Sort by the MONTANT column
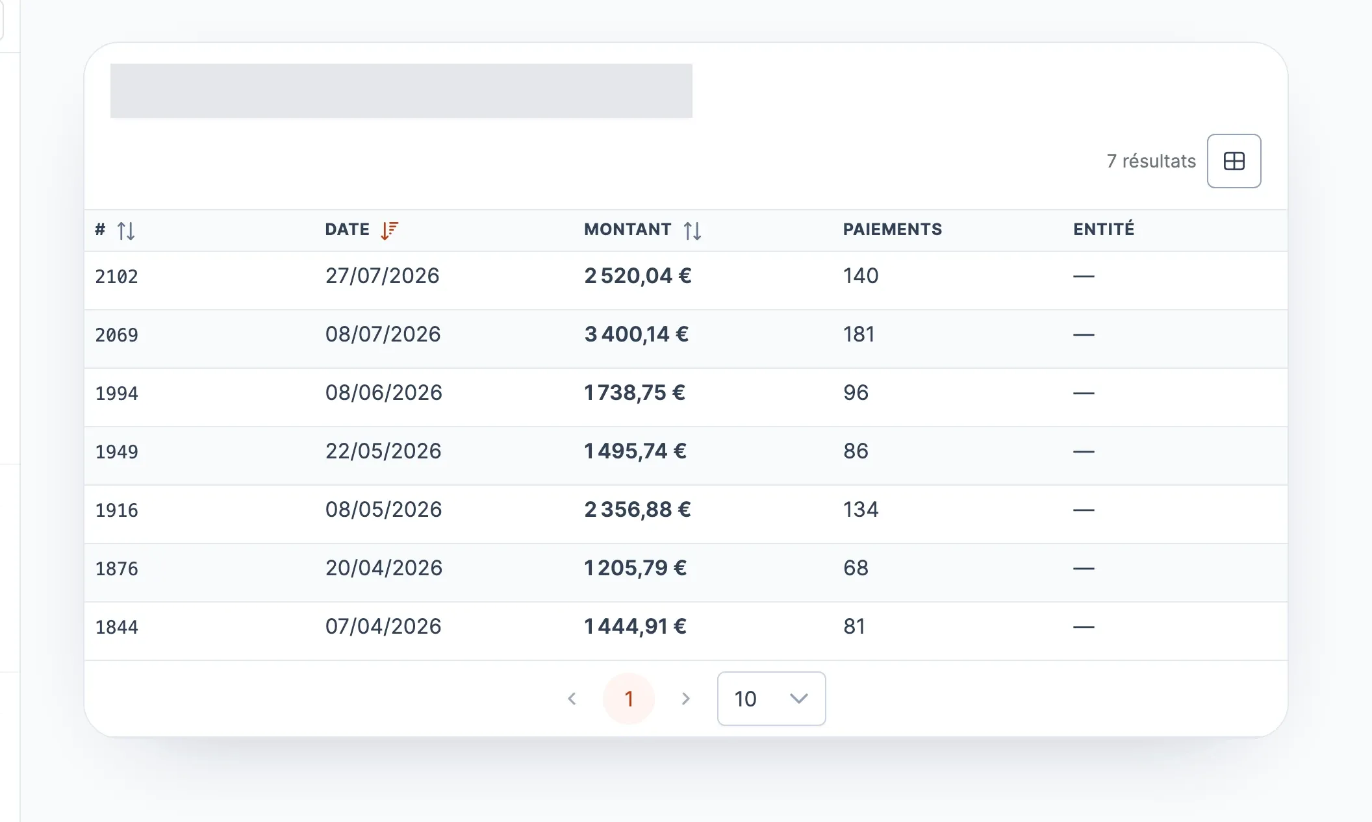Screen dimensions: 1372x822 point(692,230)
